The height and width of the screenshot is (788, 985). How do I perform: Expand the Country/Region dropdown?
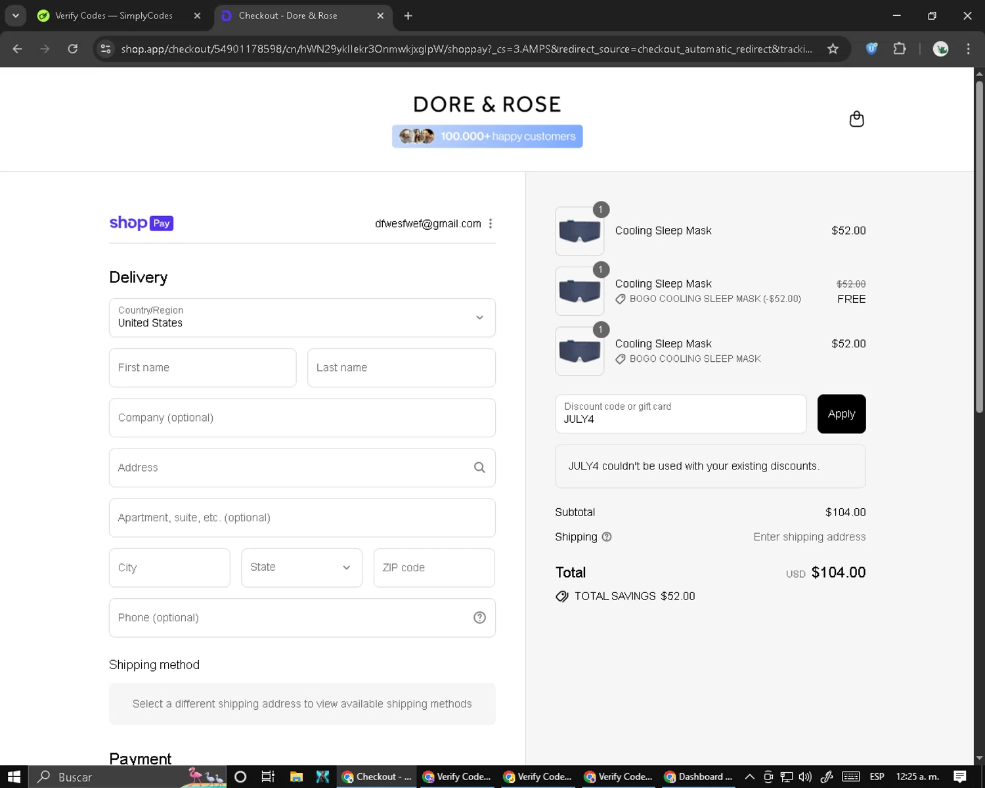(x=302, y=318)
